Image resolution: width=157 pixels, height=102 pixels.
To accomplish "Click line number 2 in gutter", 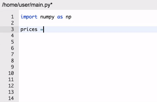I will coord(12,23).
